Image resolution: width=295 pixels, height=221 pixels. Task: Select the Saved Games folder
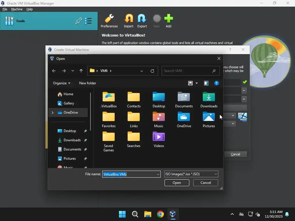(109, 142)
